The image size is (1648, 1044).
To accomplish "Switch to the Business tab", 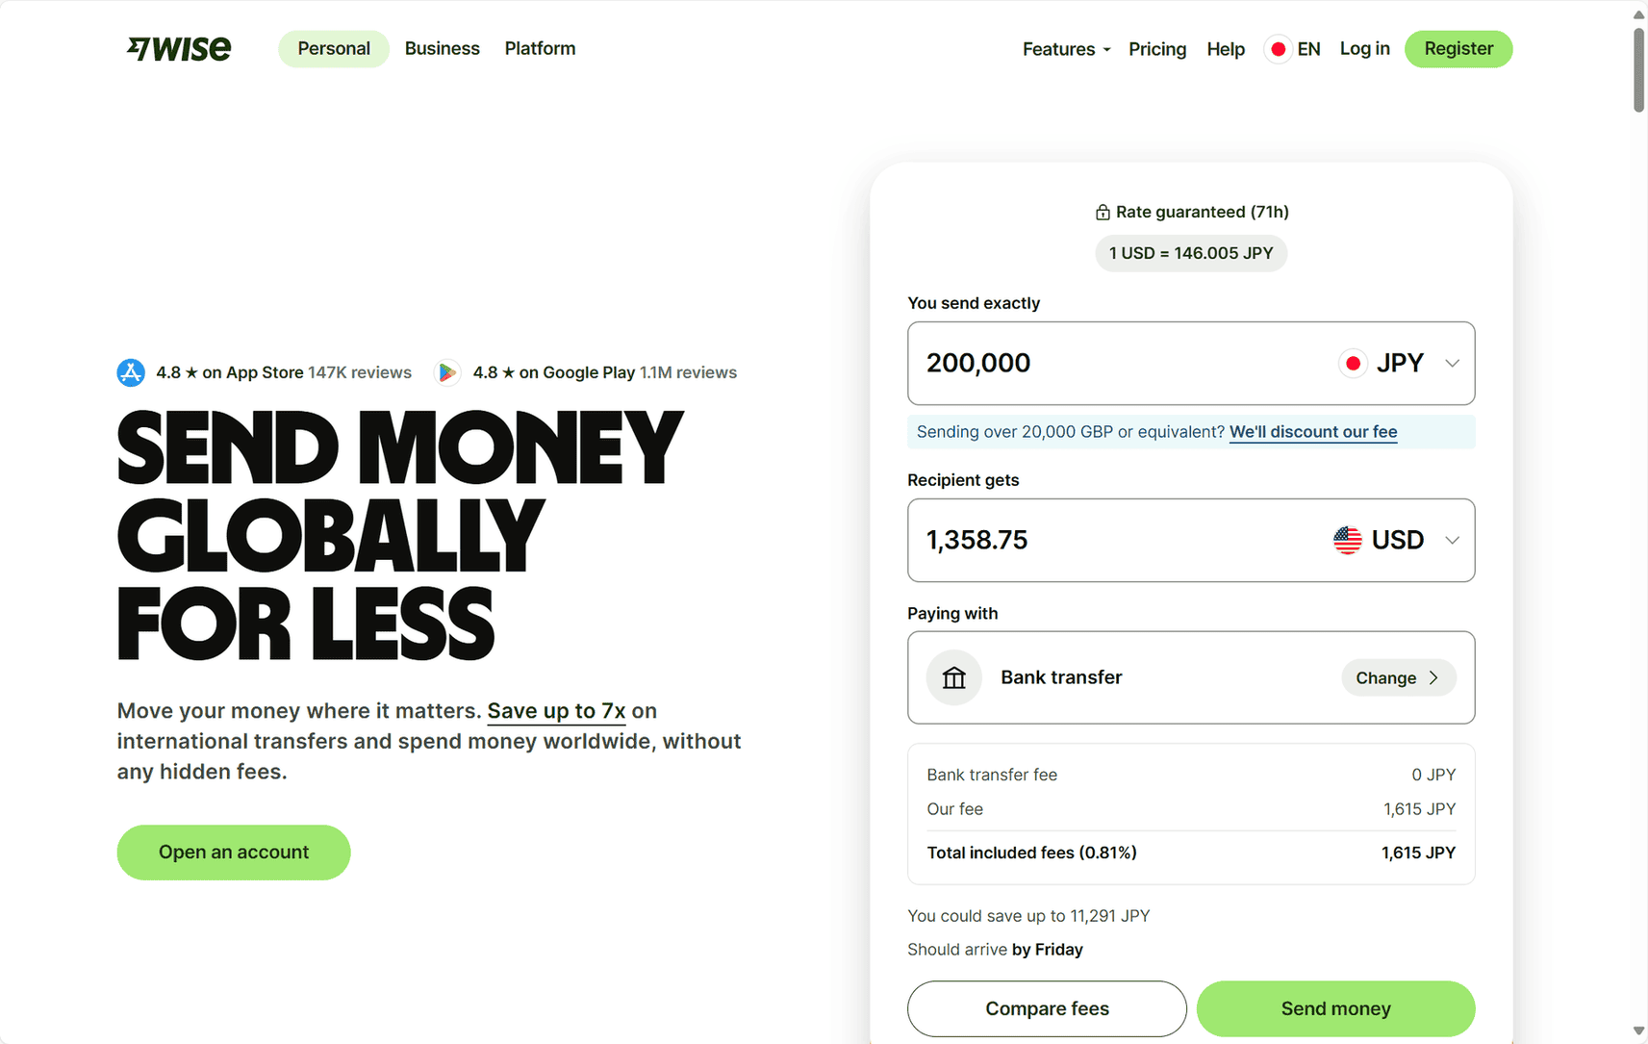I will coord(442,49).
